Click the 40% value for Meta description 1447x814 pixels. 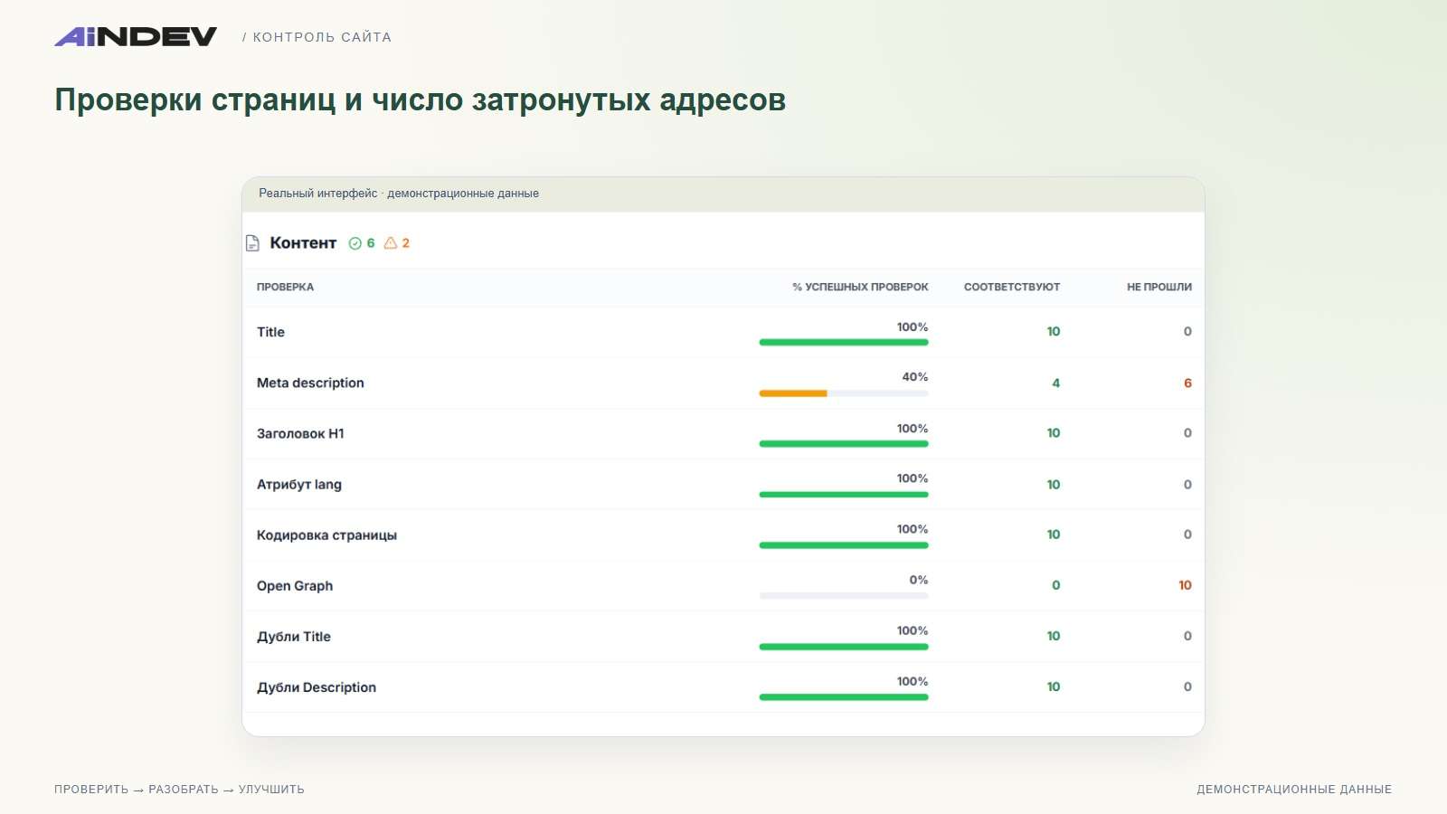coord(915,377)
